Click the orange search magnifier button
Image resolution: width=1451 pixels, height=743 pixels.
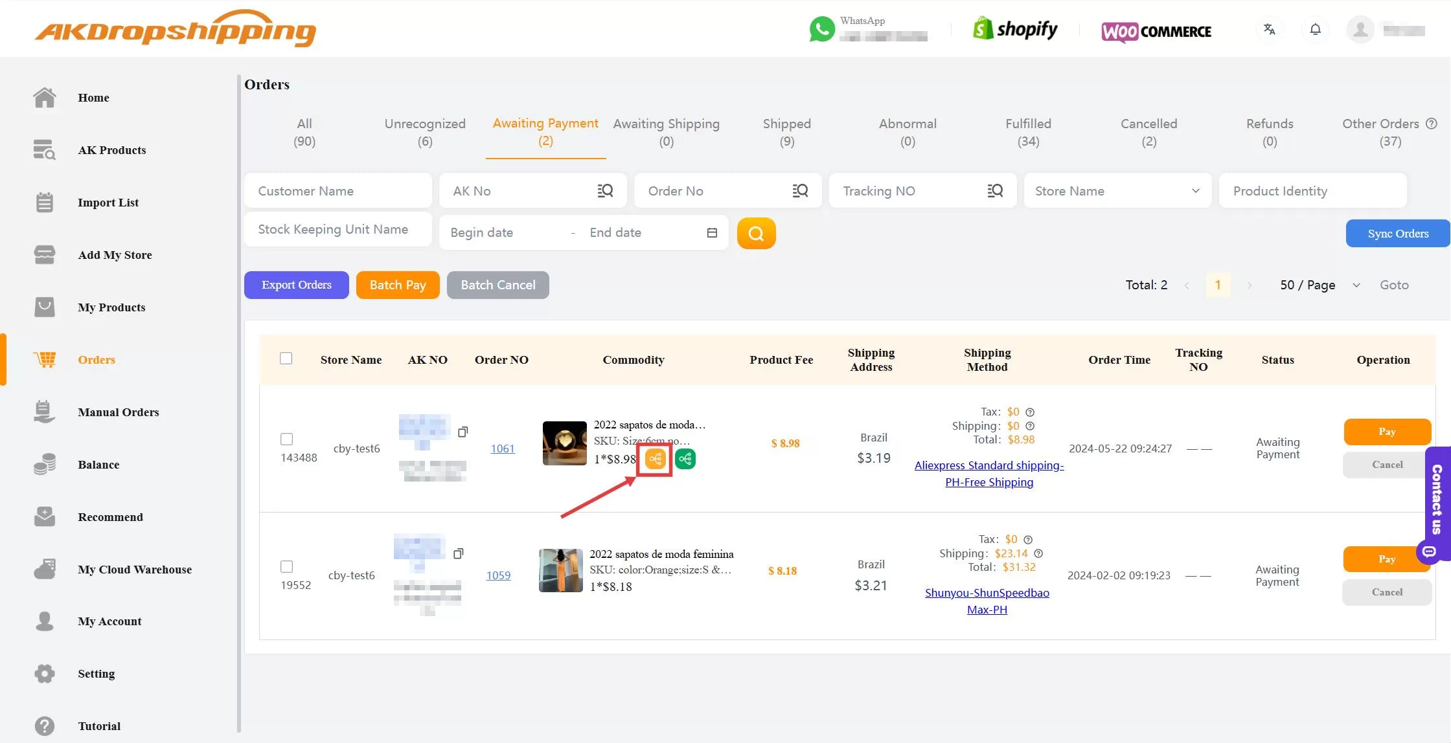tap(756, 233)
